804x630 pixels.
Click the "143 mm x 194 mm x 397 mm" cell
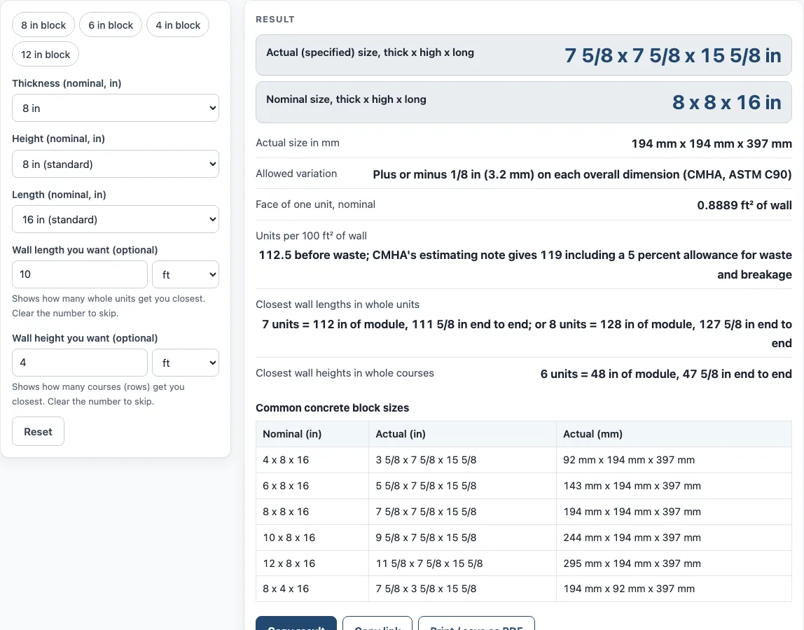click(674, 486)
